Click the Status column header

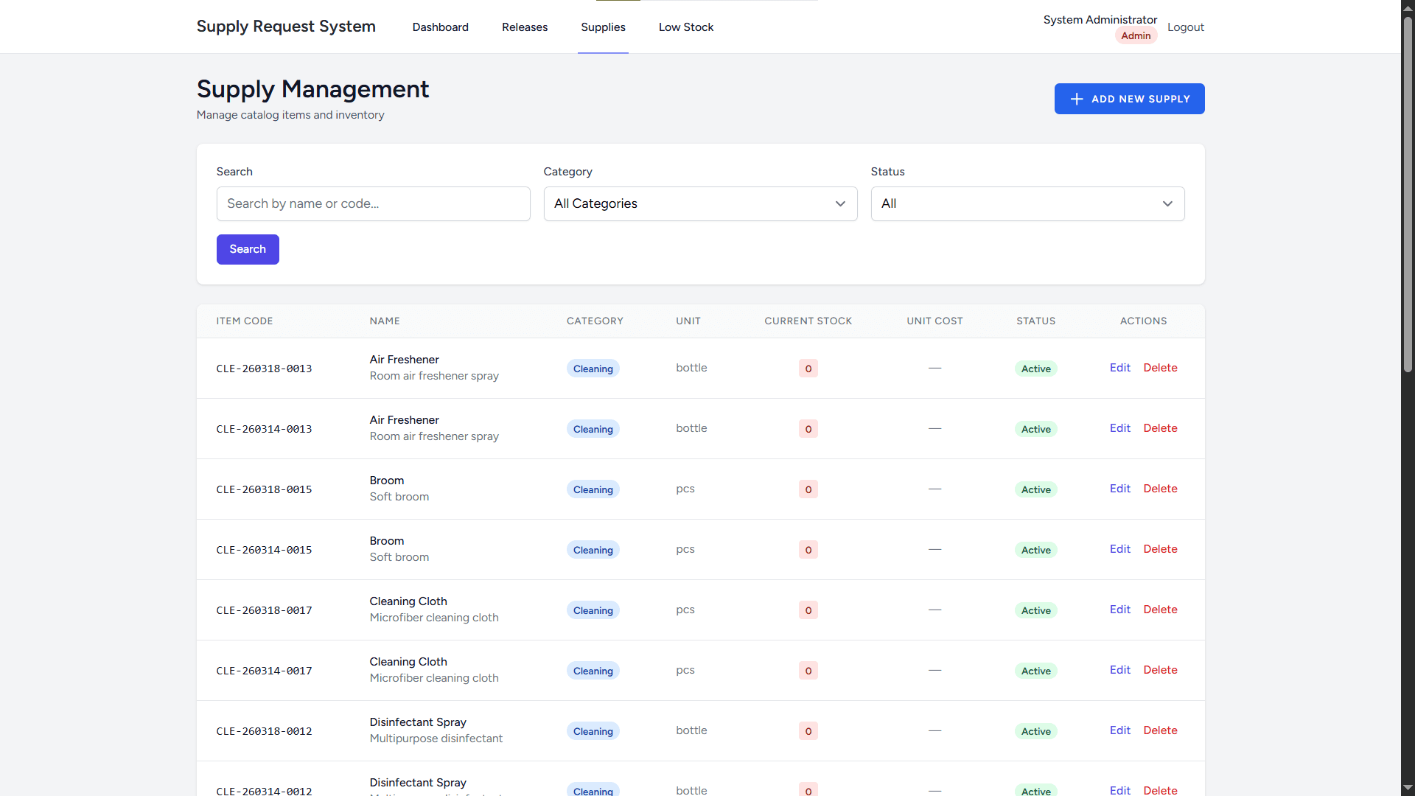1035,321
